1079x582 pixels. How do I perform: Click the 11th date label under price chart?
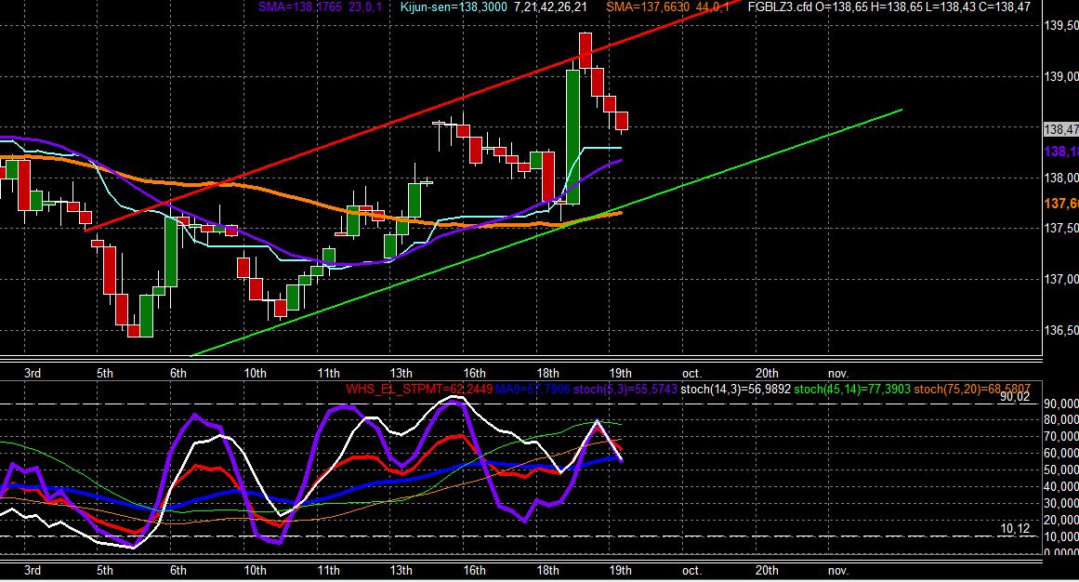(328, 374)
